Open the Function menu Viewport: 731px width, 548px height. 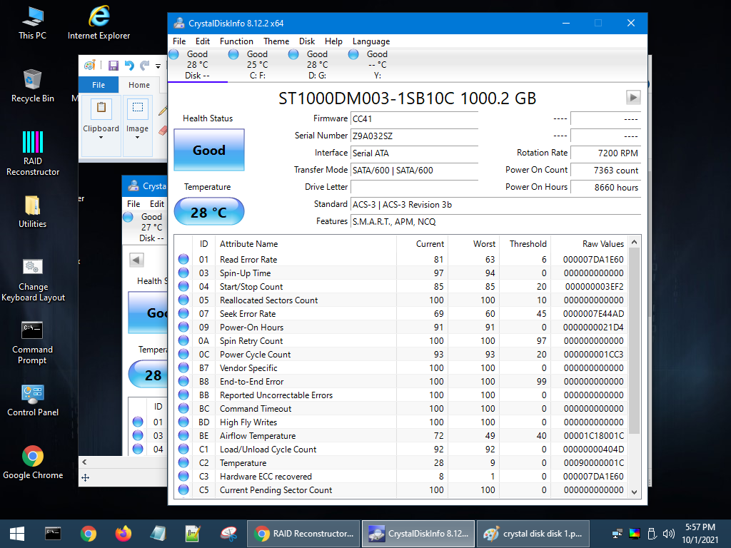coord(236,41)
